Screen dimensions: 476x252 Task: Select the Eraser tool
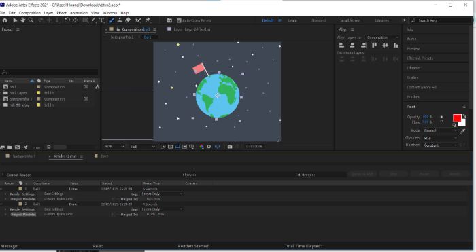(128, 20)
